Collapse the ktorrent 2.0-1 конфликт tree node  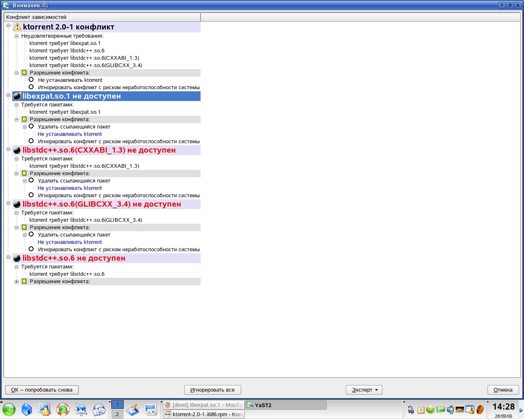tap(8, 25)
